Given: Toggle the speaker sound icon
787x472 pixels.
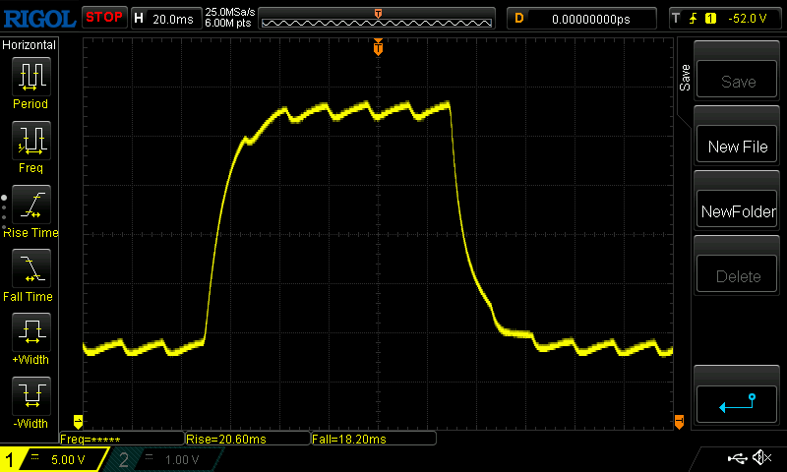Looking at the screenshot, I should pyautogui.click(x=761, y=458).
